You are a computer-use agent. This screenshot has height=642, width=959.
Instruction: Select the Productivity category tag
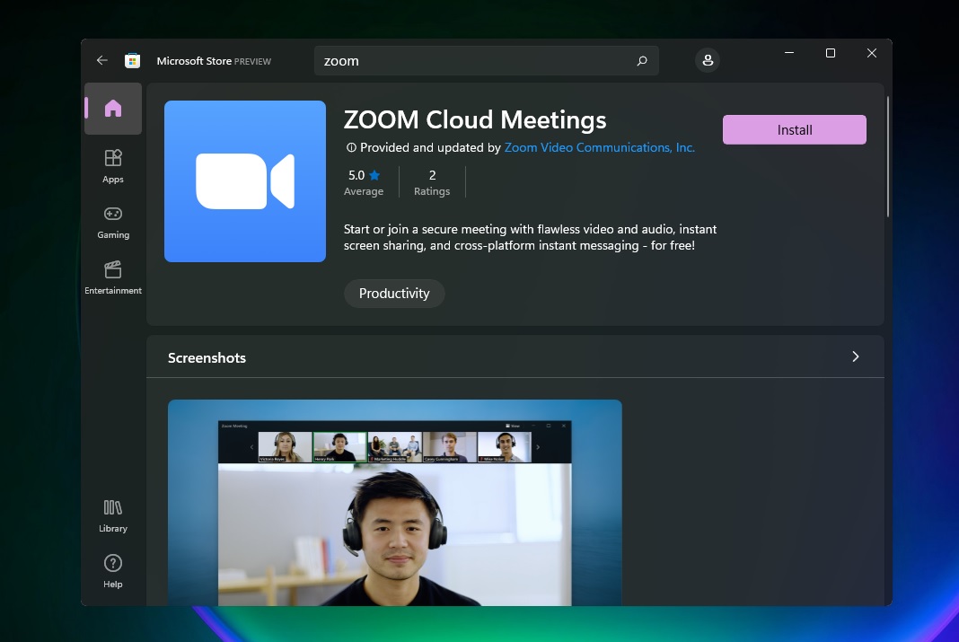[x=394, y=294]
